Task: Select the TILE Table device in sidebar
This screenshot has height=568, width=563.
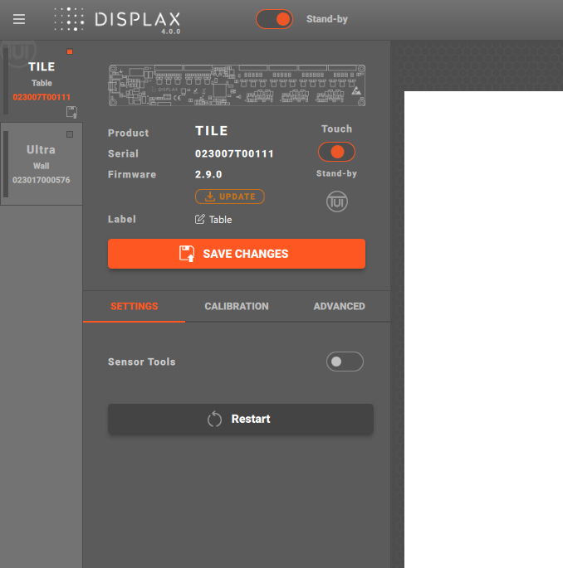Action: tap(41, 81)
